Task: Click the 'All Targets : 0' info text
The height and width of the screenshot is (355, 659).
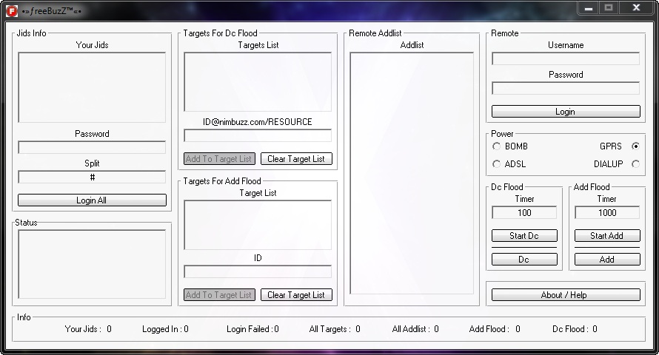Action: click(x=335, y=329)
